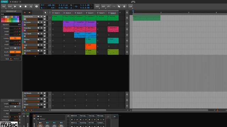Step the note Length value arrow
Image resolution: width=227 pixels, height=127 pixels.
pyautogui.click(x=20, y=103)
